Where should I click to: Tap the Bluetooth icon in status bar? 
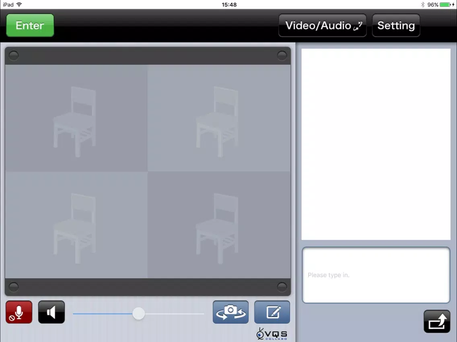coord(423,5)
